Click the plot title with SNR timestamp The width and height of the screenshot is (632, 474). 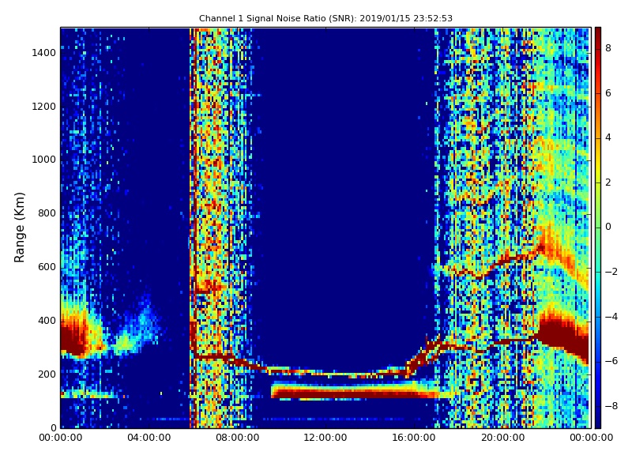pos(325,18)
